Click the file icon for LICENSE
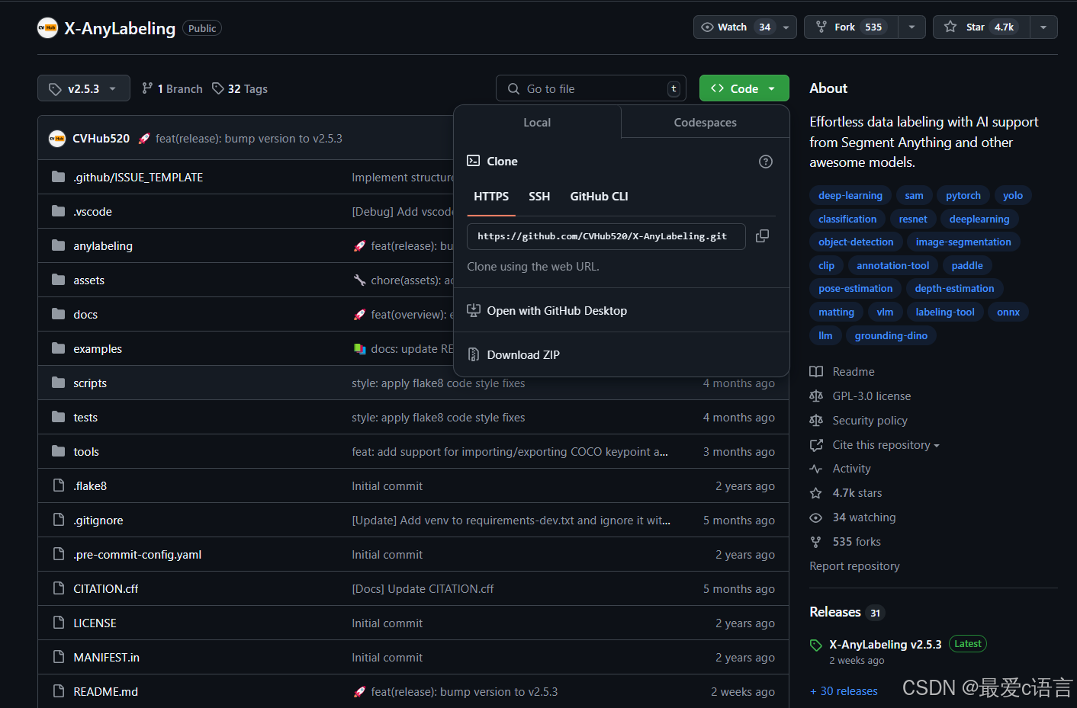 point(59,623)
